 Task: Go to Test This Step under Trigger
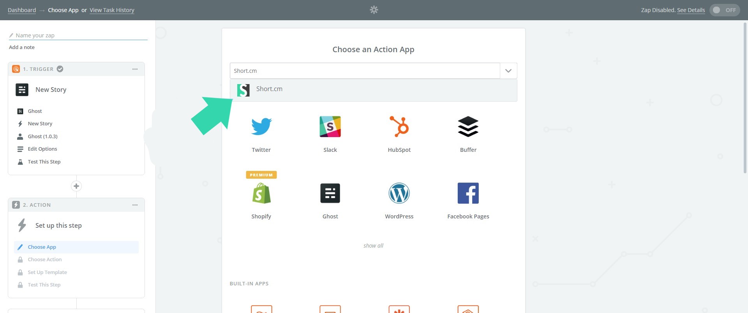pyautogui.click(x=44, y=162)
